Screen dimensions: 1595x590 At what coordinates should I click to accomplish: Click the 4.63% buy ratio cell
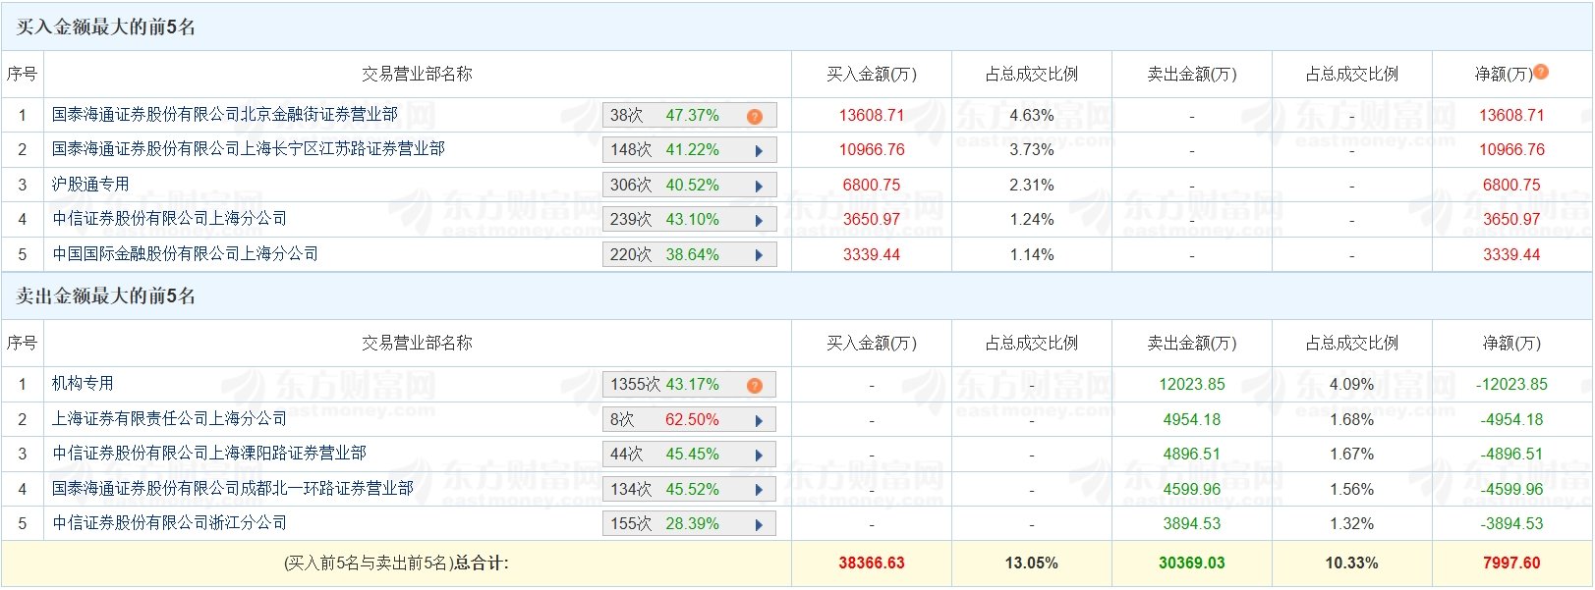(1032, 116)
